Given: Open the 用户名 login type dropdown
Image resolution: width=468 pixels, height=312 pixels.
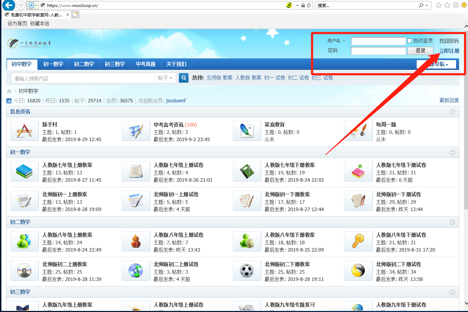Looking at the screenshot, I should click(336, 41).
